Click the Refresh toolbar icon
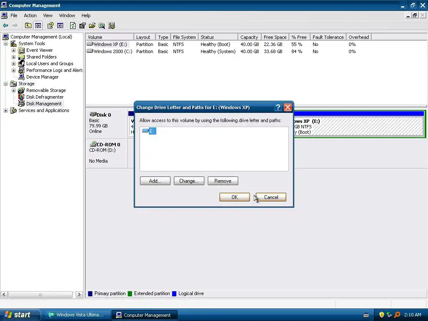Viewport: 428px width, 321px height. (73, 25)
